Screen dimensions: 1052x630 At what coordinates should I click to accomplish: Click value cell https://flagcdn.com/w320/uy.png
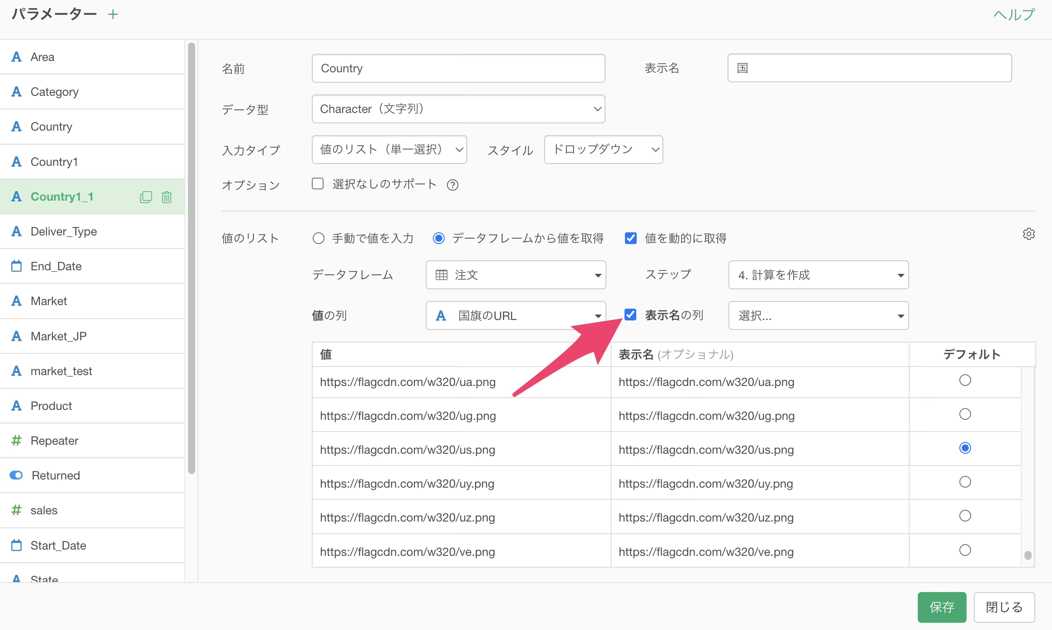tap(461, 484)
